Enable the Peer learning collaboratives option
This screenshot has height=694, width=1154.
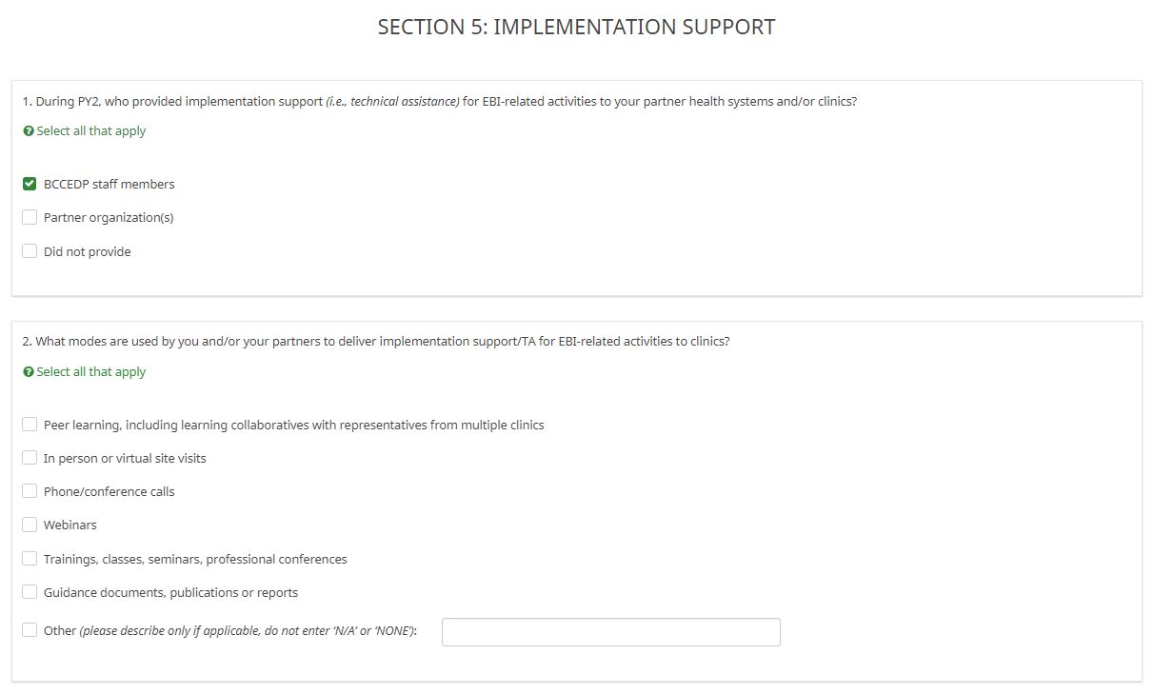click(x=30, y=425)
